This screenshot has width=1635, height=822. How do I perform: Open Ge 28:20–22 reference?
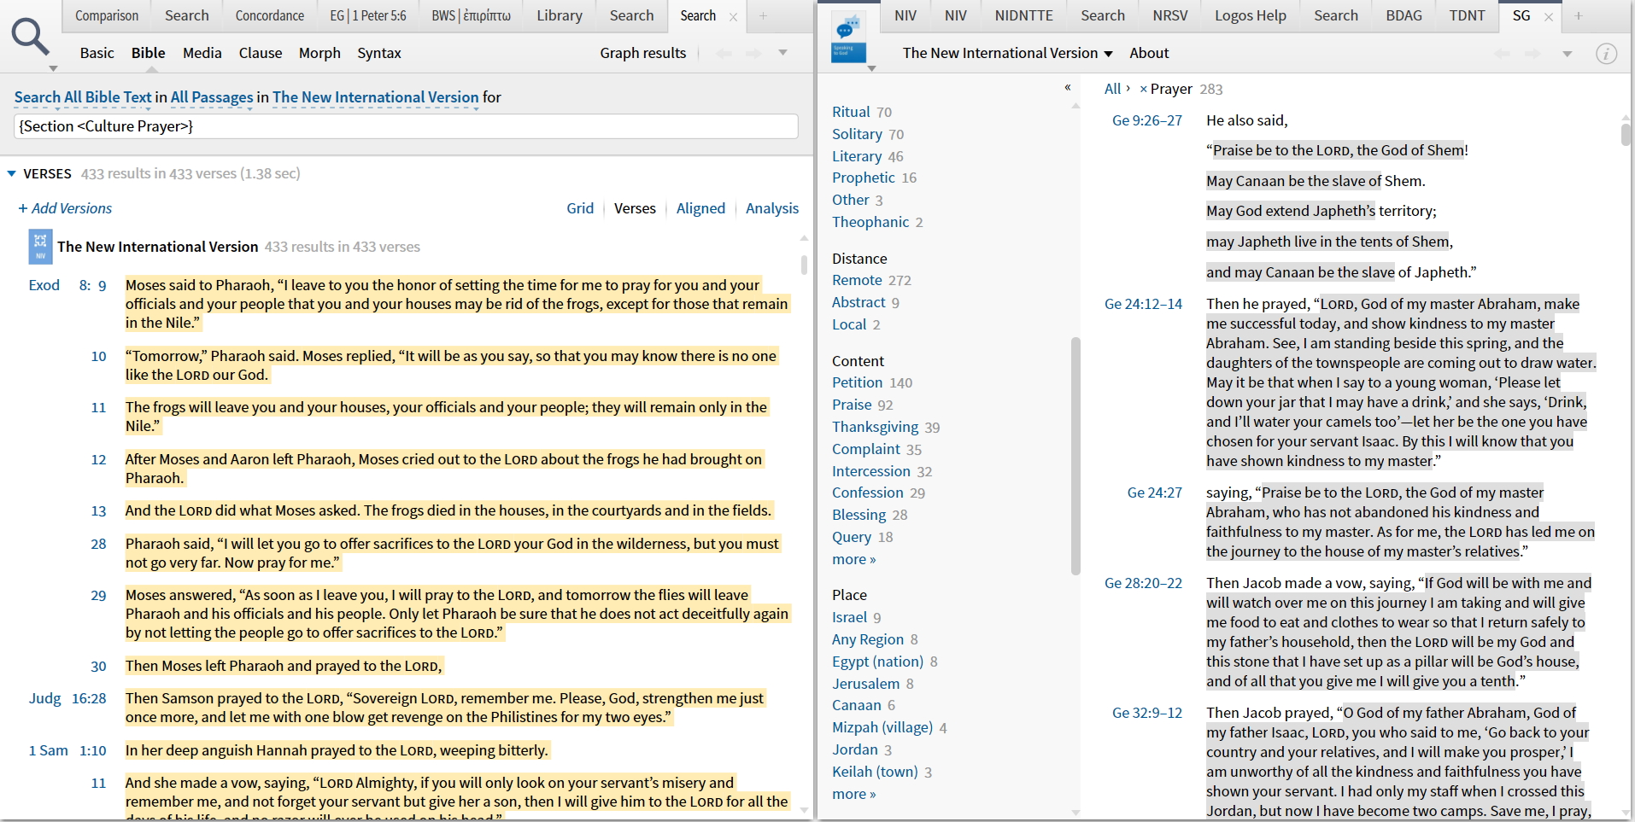[1143, 583]
